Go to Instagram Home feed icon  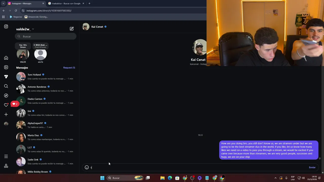(x=6, y=58)
